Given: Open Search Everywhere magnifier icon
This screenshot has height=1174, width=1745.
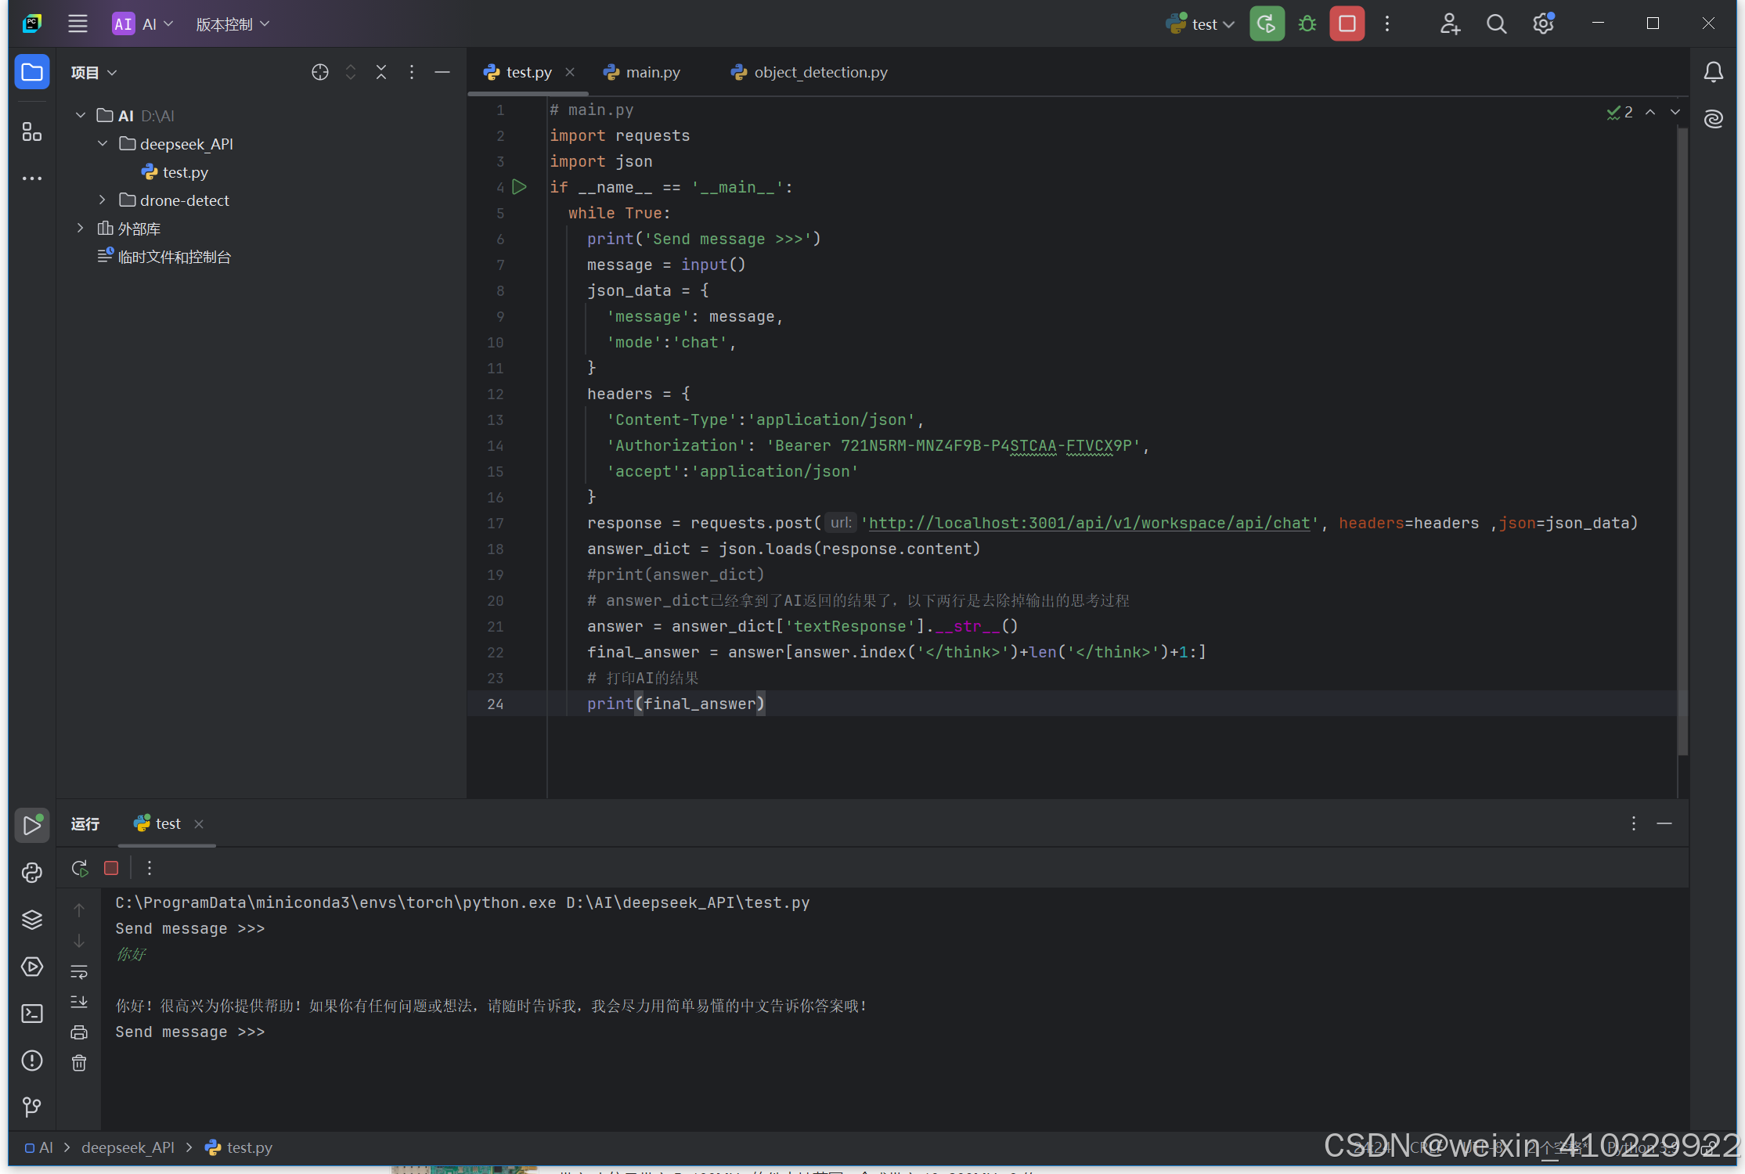Looking at the screenshot, I should tap(1496, 23).
